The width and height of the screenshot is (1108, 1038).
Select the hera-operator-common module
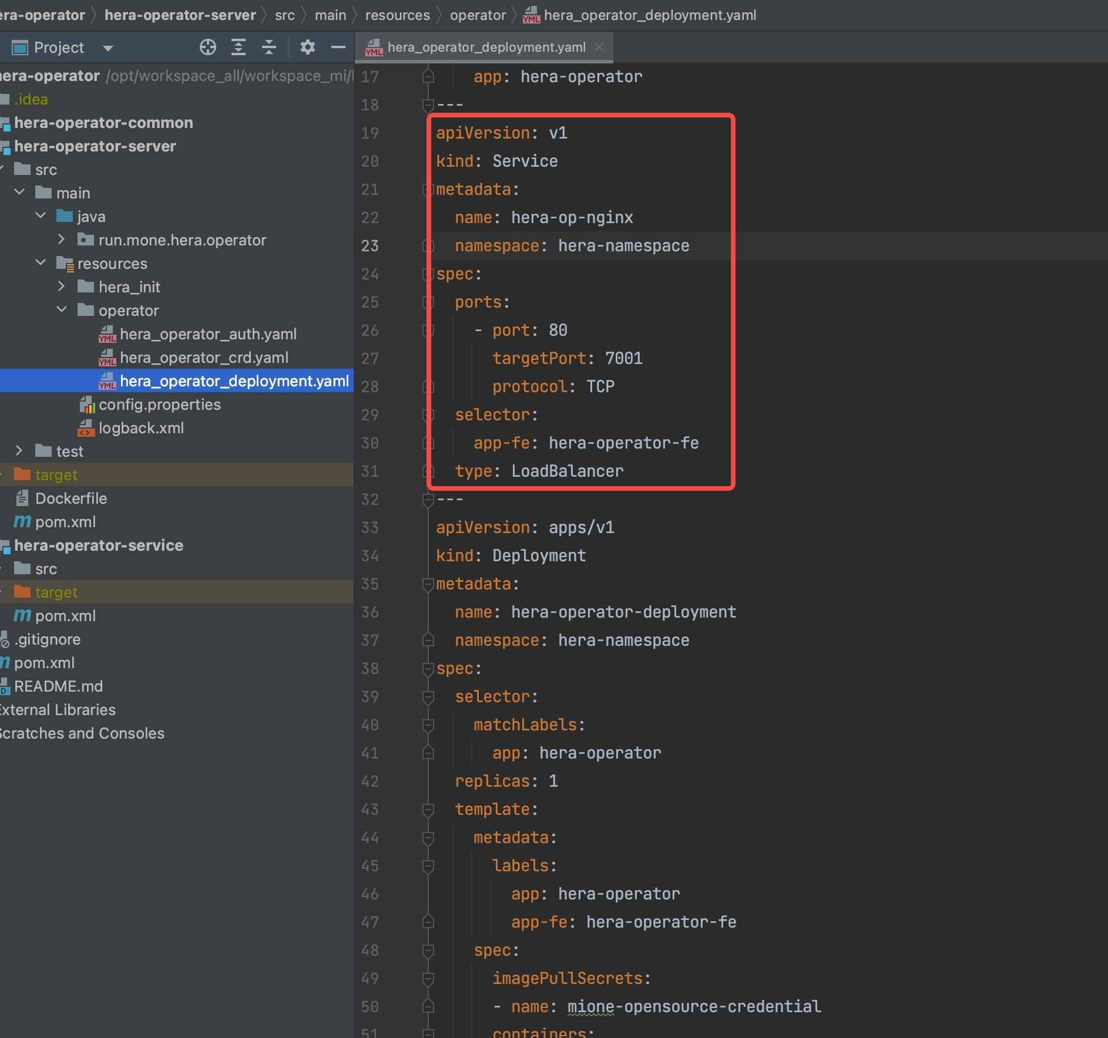point(103,123)
